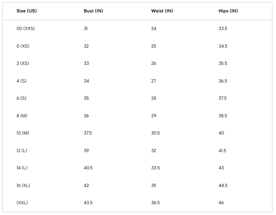Click bust value 37.5
This screenshot has width=276, height=215.
[88, 133]
